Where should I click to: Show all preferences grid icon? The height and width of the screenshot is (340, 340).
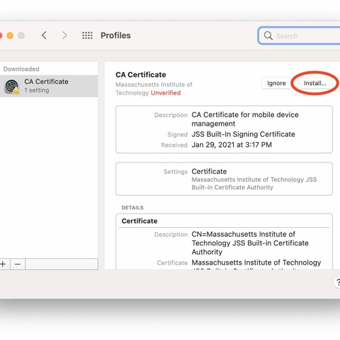(x=87, y=35)
